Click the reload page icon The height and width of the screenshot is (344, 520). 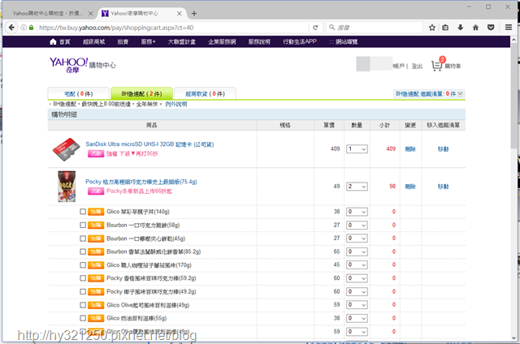click(x=315, y=28)
